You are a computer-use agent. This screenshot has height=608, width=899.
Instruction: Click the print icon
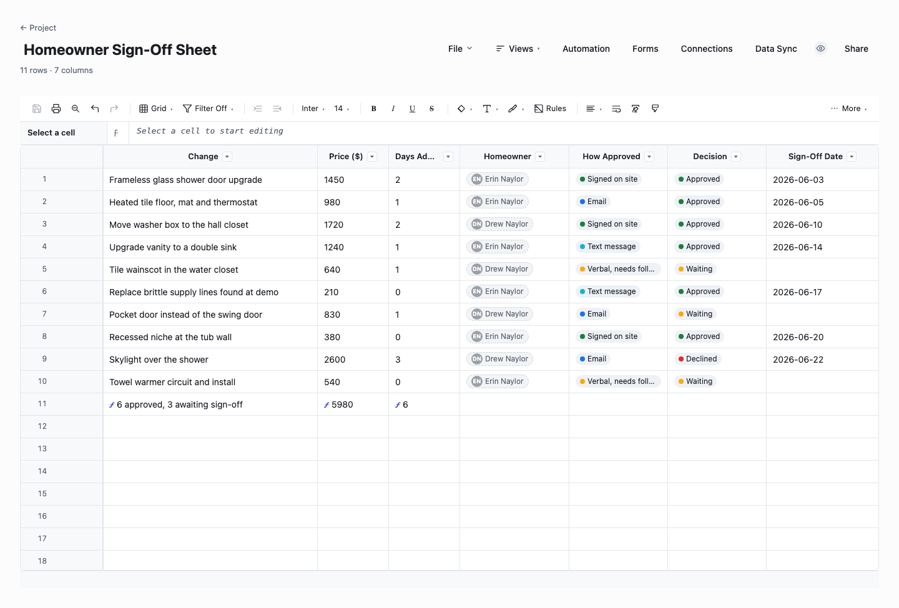coord(56,109)
